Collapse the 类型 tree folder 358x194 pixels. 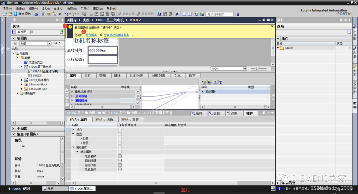pyautogui.click(x=18, y=58)
